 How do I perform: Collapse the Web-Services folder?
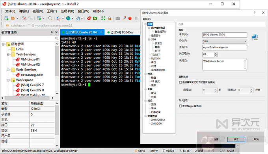[8, 70]
